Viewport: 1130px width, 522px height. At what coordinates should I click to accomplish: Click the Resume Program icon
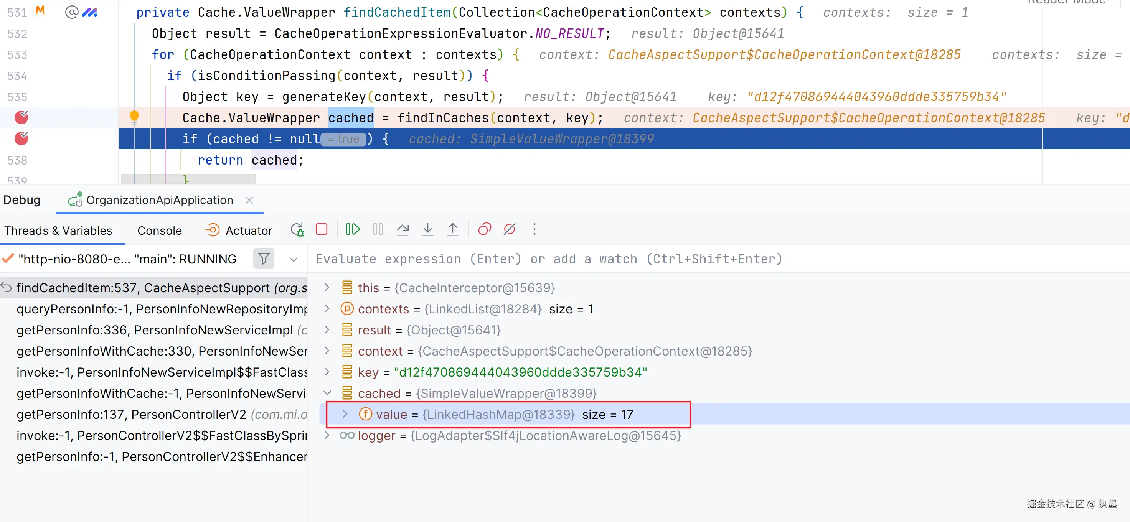pos(353,229)
